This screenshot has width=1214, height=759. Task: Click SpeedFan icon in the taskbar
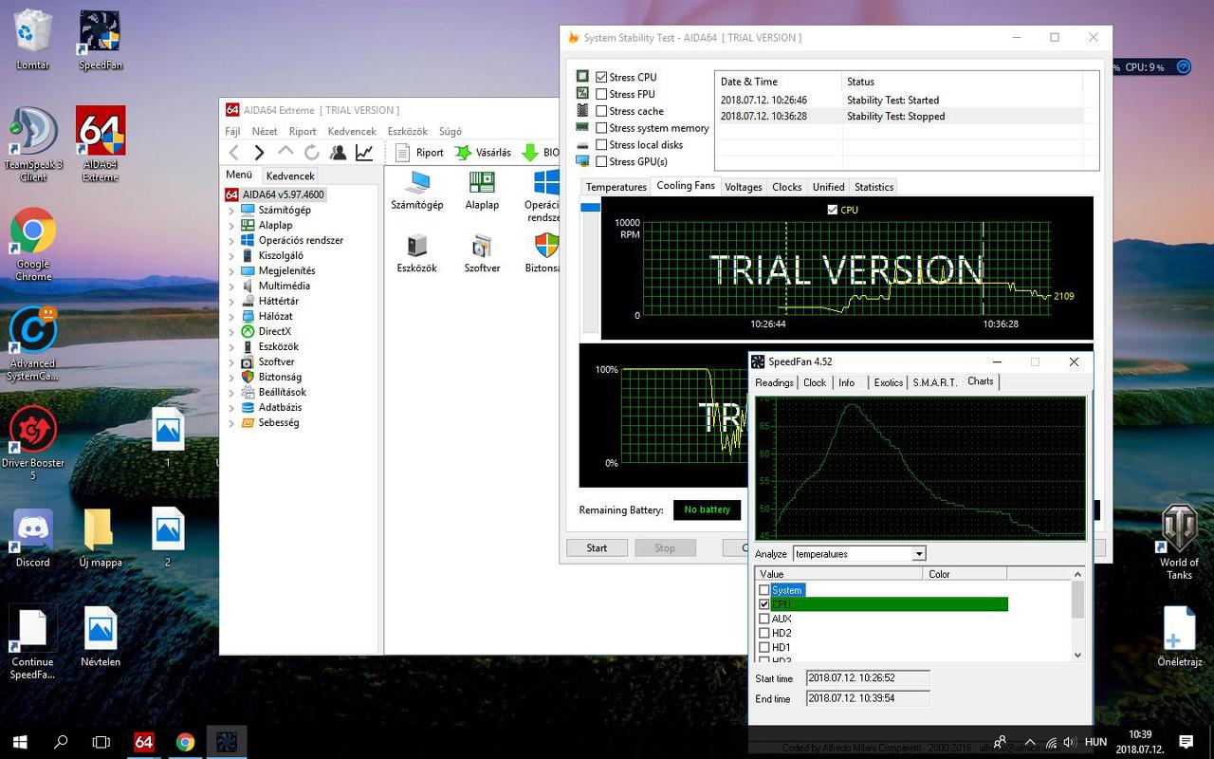[x=227, y=742]
